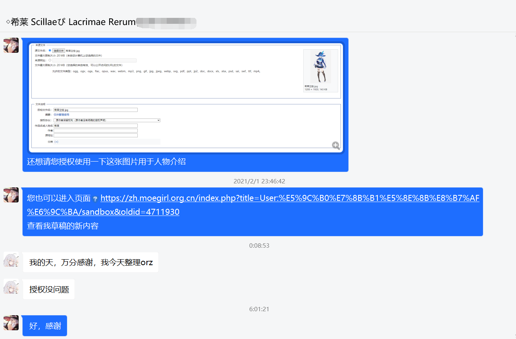Click the scroll up arrow of chat scrollbar
This screenshot has height=339, width=516.
pos(514,35)
